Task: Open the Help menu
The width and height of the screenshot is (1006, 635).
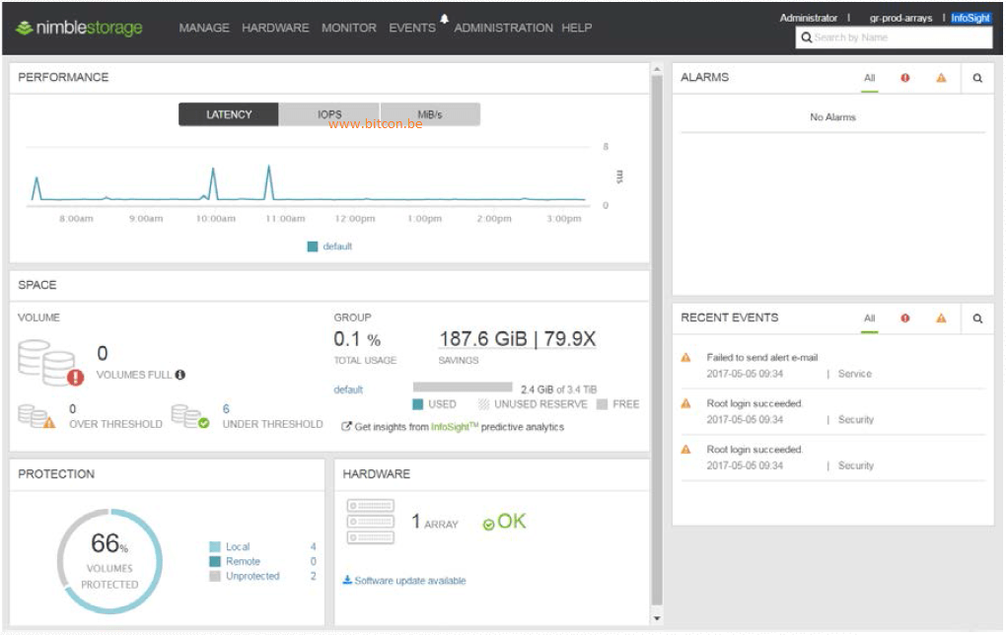Action: [x=577, y=28]
